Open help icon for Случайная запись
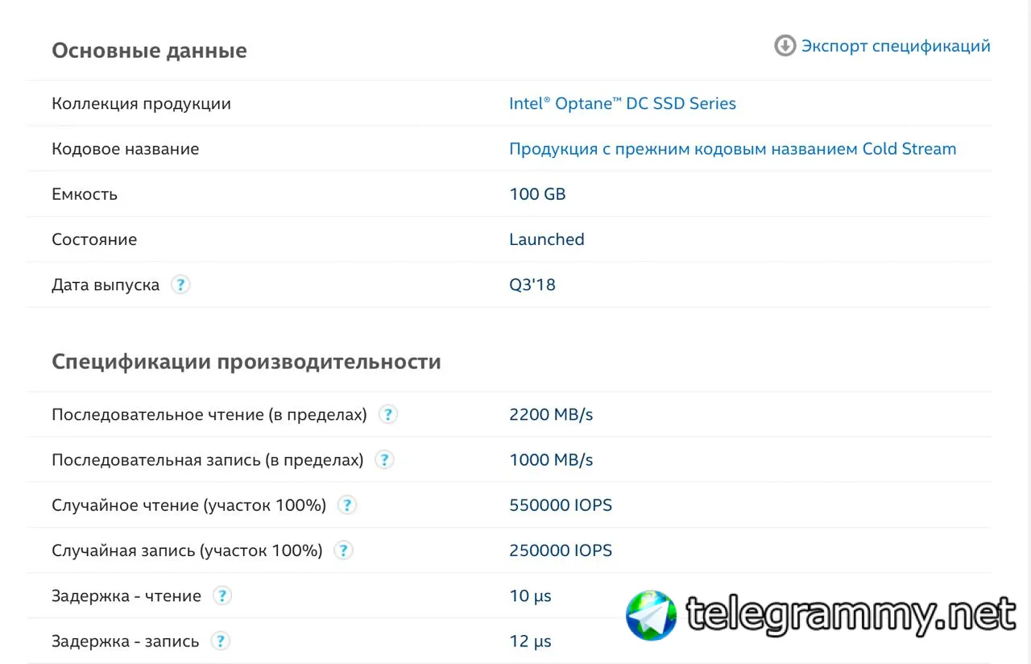The image size is (1031, 664). [343, 550]
